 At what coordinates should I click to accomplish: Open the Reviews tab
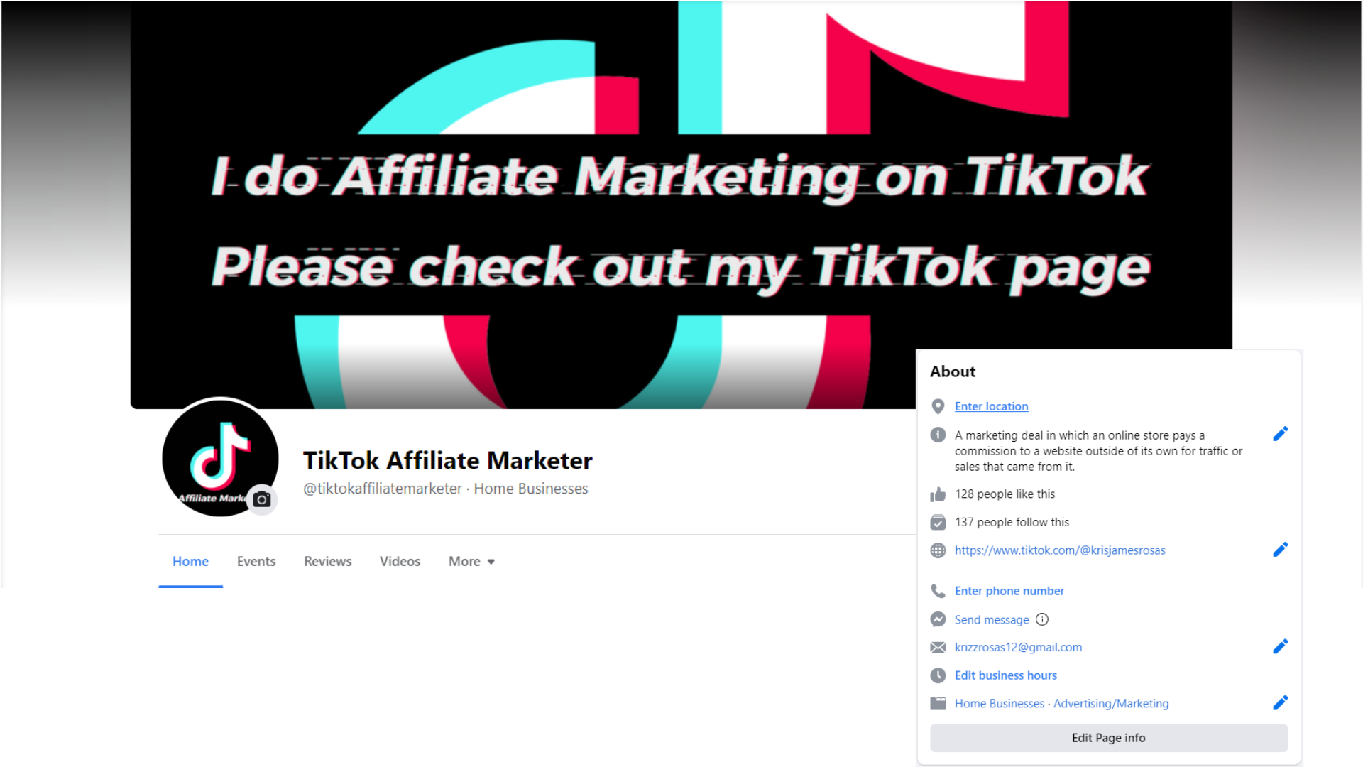327,561
